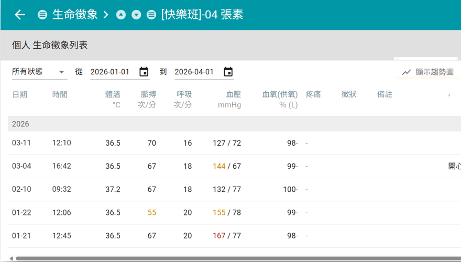Click the 疼痛 column header

pos(313,94)
